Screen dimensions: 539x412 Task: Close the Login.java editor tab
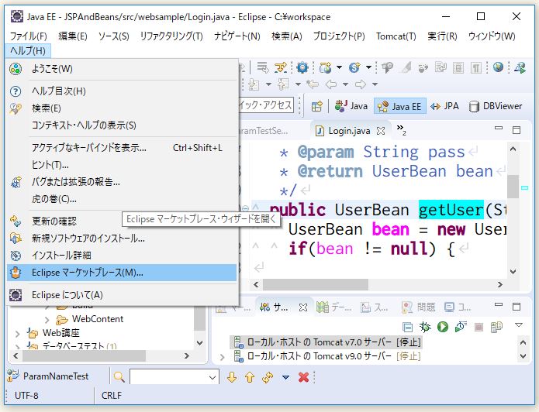pyautogui.click(x=381, y=131)
